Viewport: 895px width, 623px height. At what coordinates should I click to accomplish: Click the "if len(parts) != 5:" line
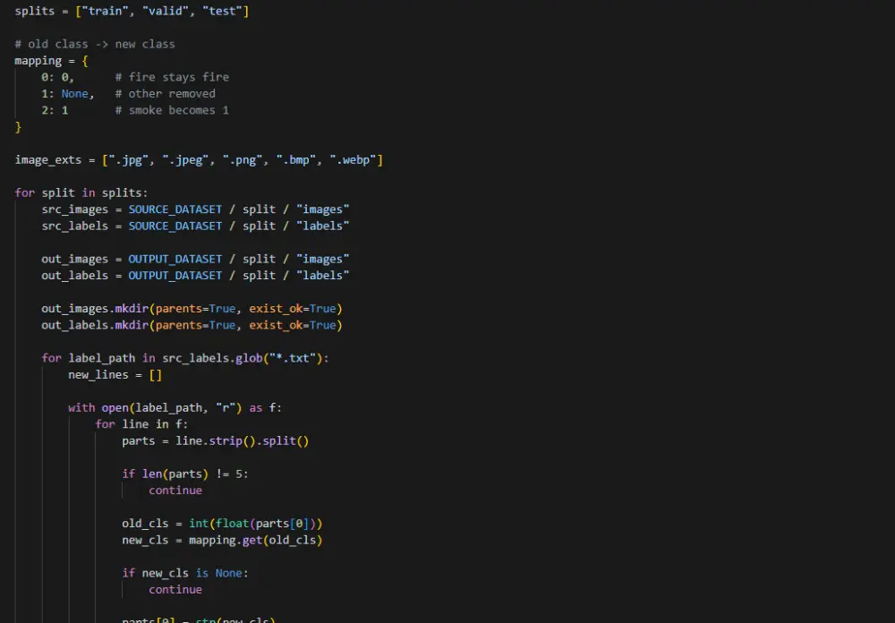click(185, 474)
